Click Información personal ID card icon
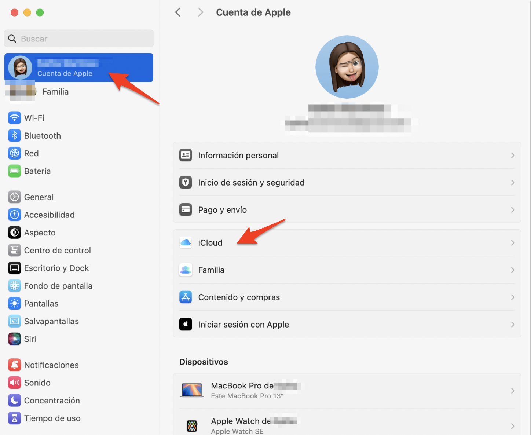 [186, 155]
